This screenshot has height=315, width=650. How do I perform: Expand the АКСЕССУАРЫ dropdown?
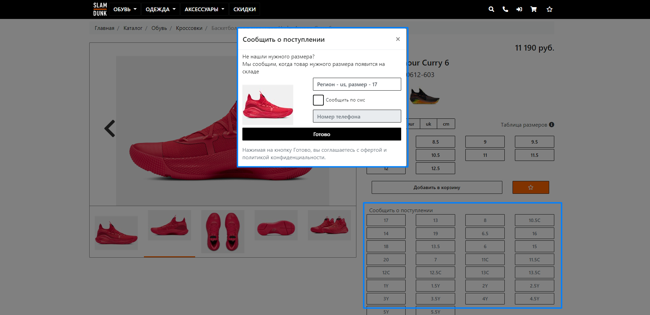204,9
